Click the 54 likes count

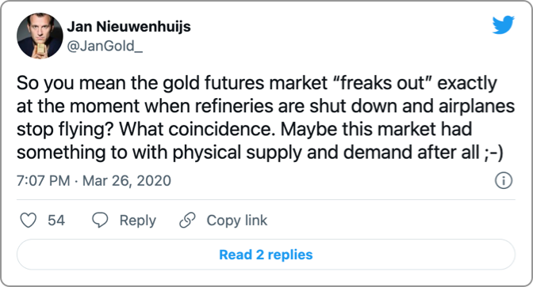(x=56, y=221)
